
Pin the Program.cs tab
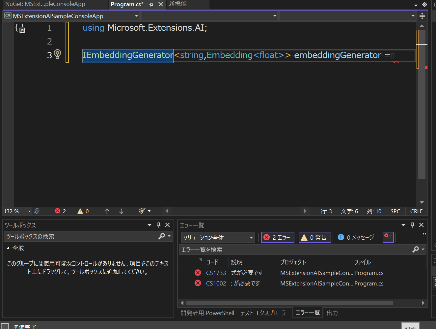[151, 5]
